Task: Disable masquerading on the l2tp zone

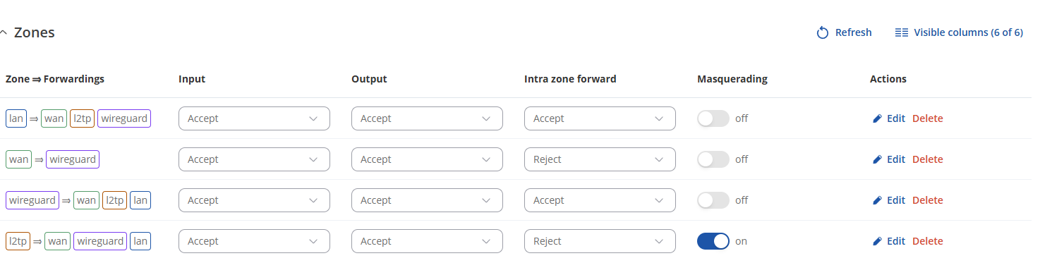Action: tap(713, 241)
